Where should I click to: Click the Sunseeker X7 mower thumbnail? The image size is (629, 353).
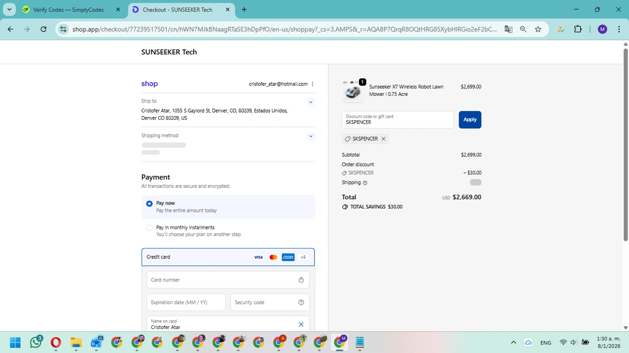click(x=353, y=91)
